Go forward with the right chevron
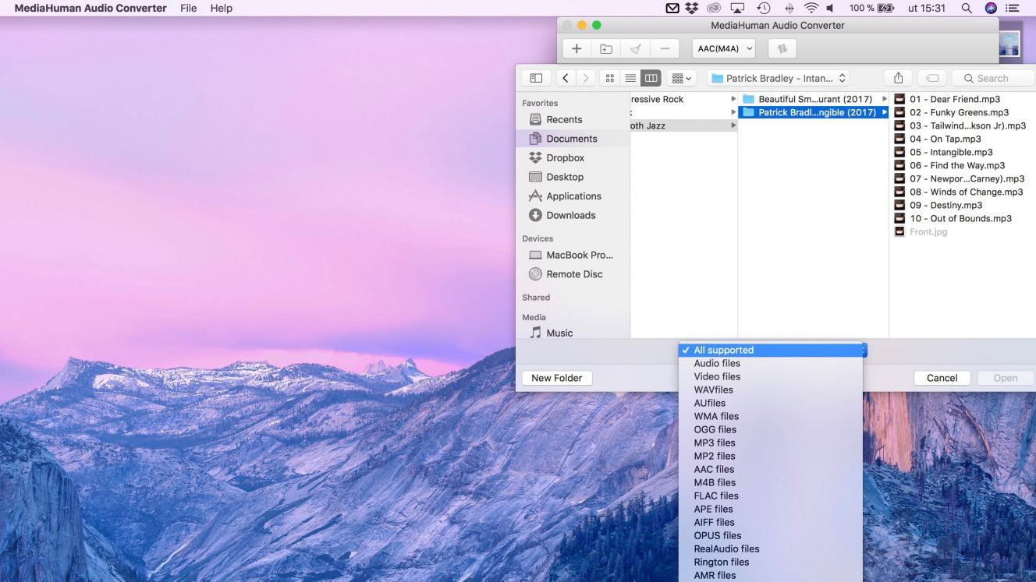 pyautogui.click(x=586, y=78)
